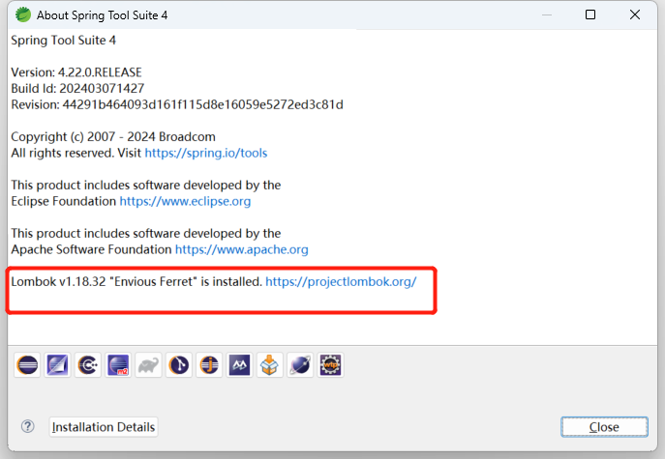Click the Eclipse Java (JDT) feature icon
This screenshot has height=459, width=665.
click(209, 364)
